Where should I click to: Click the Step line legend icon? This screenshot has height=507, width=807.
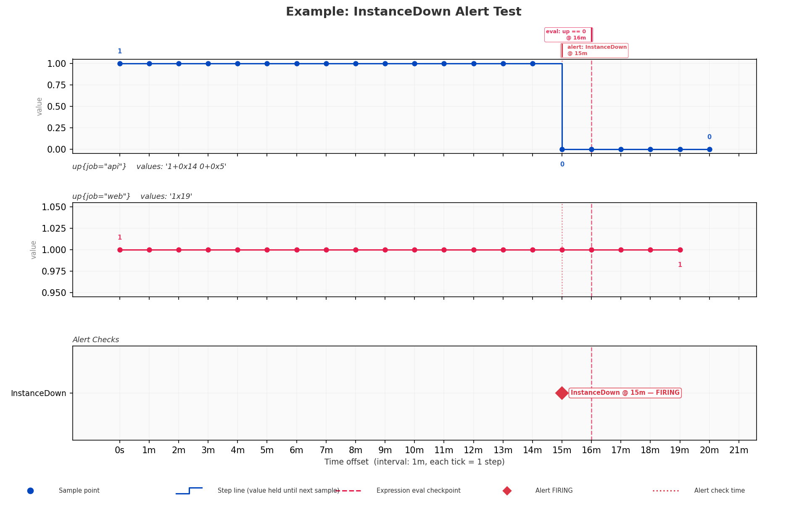click(189, 491)
